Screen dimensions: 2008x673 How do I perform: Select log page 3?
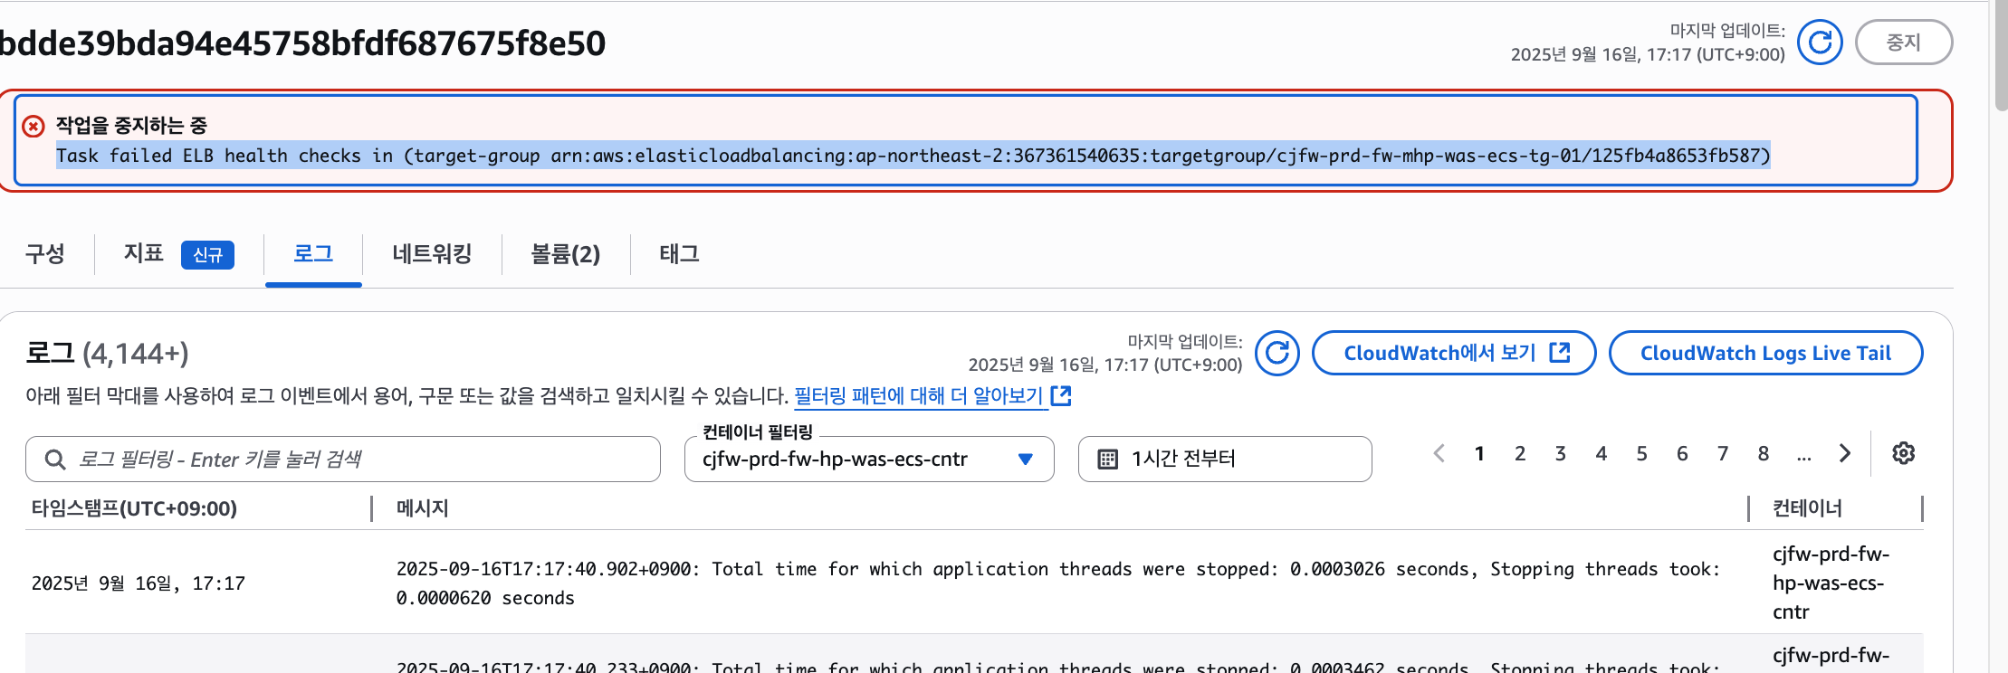tap(1561, 453)
